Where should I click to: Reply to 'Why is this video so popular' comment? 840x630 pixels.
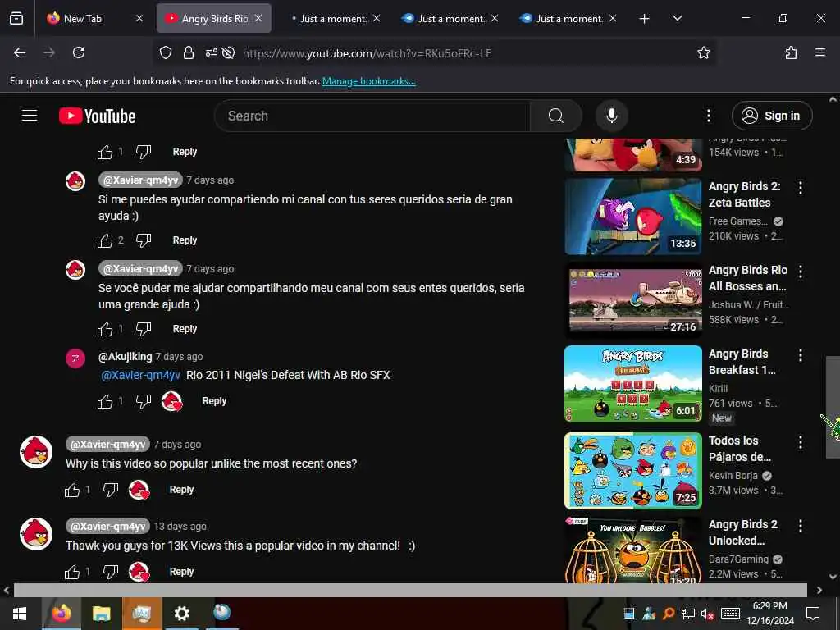[181, 490]
